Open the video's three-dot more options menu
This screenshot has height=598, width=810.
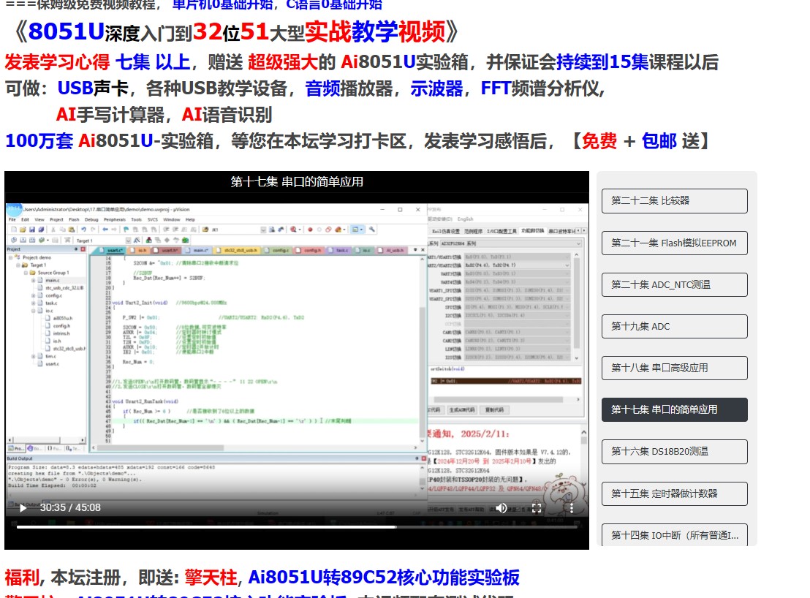572,508
